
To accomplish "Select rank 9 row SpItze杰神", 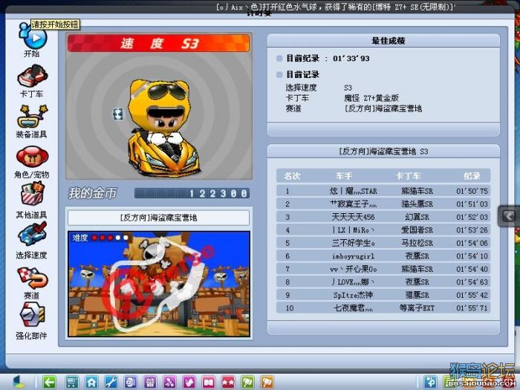I will click(x=383, y=295).
